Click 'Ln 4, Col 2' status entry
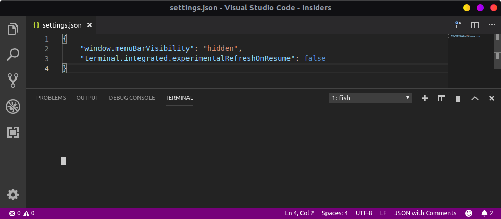Viewport: 501px width, 219px height. [x=299, y=213]
